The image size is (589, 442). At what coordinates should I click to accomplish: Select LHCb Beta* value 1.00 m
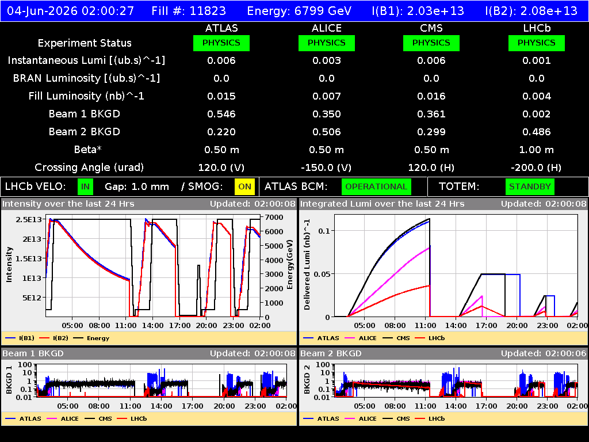tap(537, 150)
